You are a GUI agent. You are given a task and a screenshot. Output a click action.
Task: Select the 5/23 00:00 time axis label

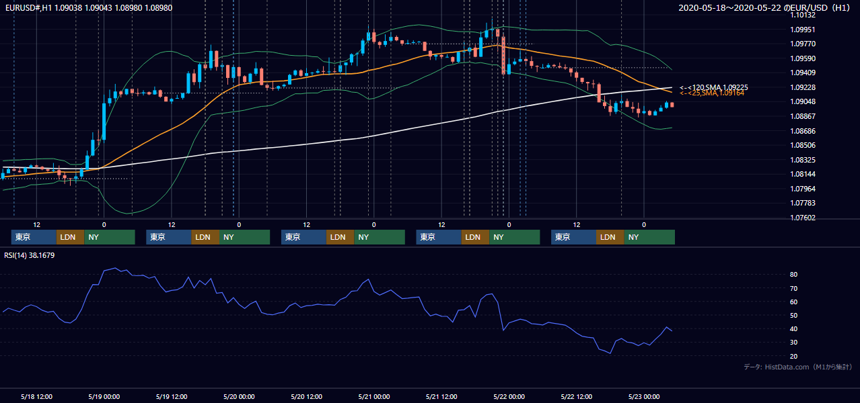643,396
